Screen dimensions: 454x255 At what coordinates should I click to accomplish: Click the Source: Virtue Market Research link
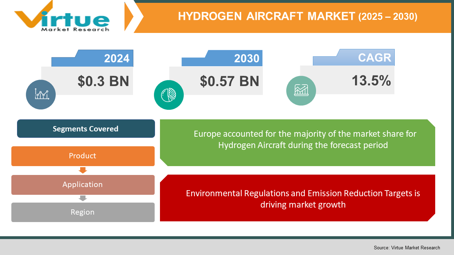click(x=407, y=248)
